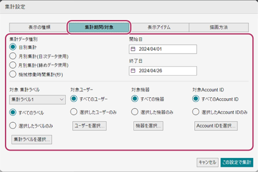
Task: Expand the 集計ラベル1 dropdown
Action: (37, 100)
